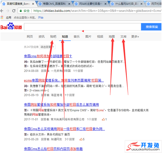The image size is (162, 153).
Task: Click the Baidu Zhidao logo
Action: [x=11, y=26]
